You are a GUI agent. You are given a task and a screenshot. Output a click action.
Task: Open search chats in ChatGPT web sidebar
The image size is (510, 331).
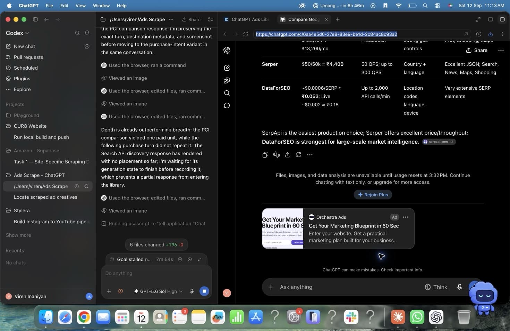[x=227, y=93]
